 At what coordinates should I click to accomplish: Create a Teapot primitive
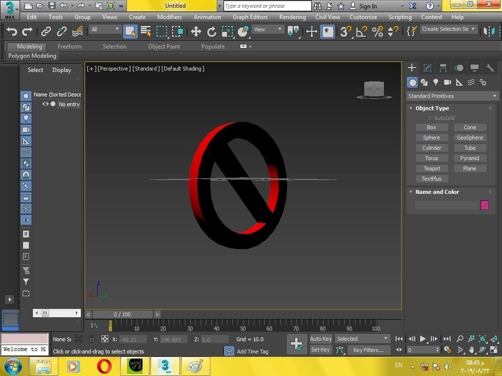(431, 168)
